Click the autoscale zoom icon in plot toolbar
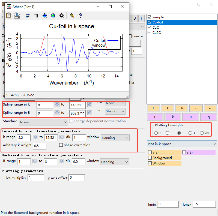 coord(62,16)
